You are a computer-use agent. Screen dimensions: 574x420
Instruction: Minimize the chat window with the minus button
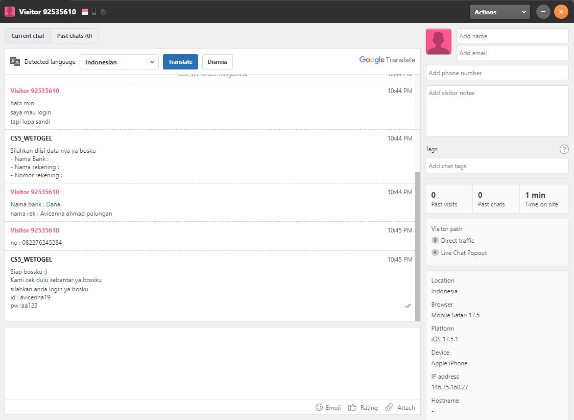coord(543,12)
